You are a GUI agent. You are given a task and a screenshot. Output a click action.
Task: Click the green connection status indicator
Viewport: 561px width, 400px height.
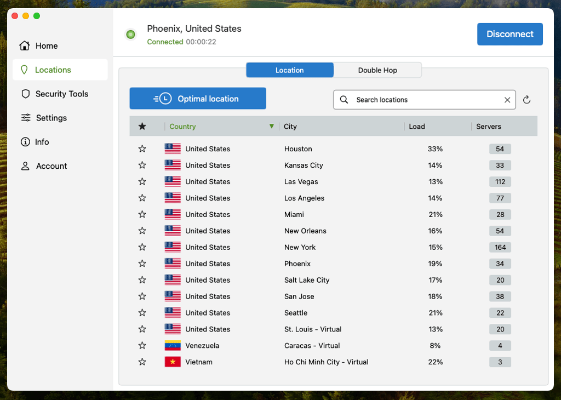130,35
